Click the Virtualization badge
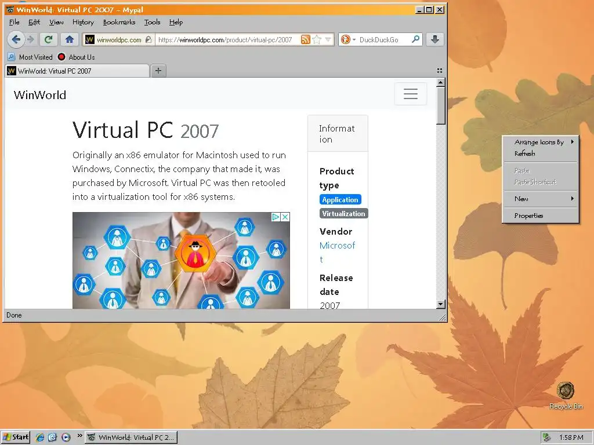 pyautogui.click(x=343, y=213)
